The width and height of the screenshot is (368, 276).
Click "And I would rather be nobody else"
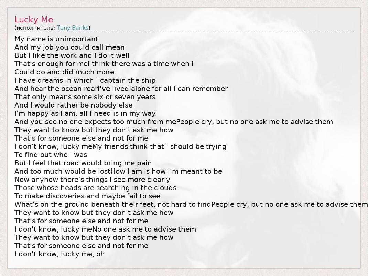(x=73, y=105)
